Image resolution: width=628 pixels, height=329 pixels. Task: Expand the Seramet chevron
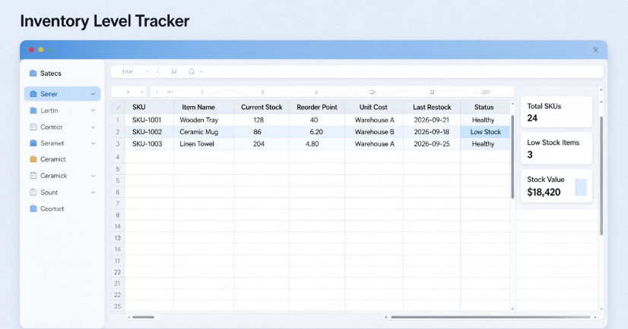coord(93,143)
